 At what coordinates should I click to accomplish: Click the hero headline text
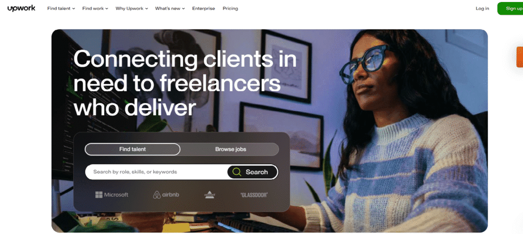(x=185, y=83)
